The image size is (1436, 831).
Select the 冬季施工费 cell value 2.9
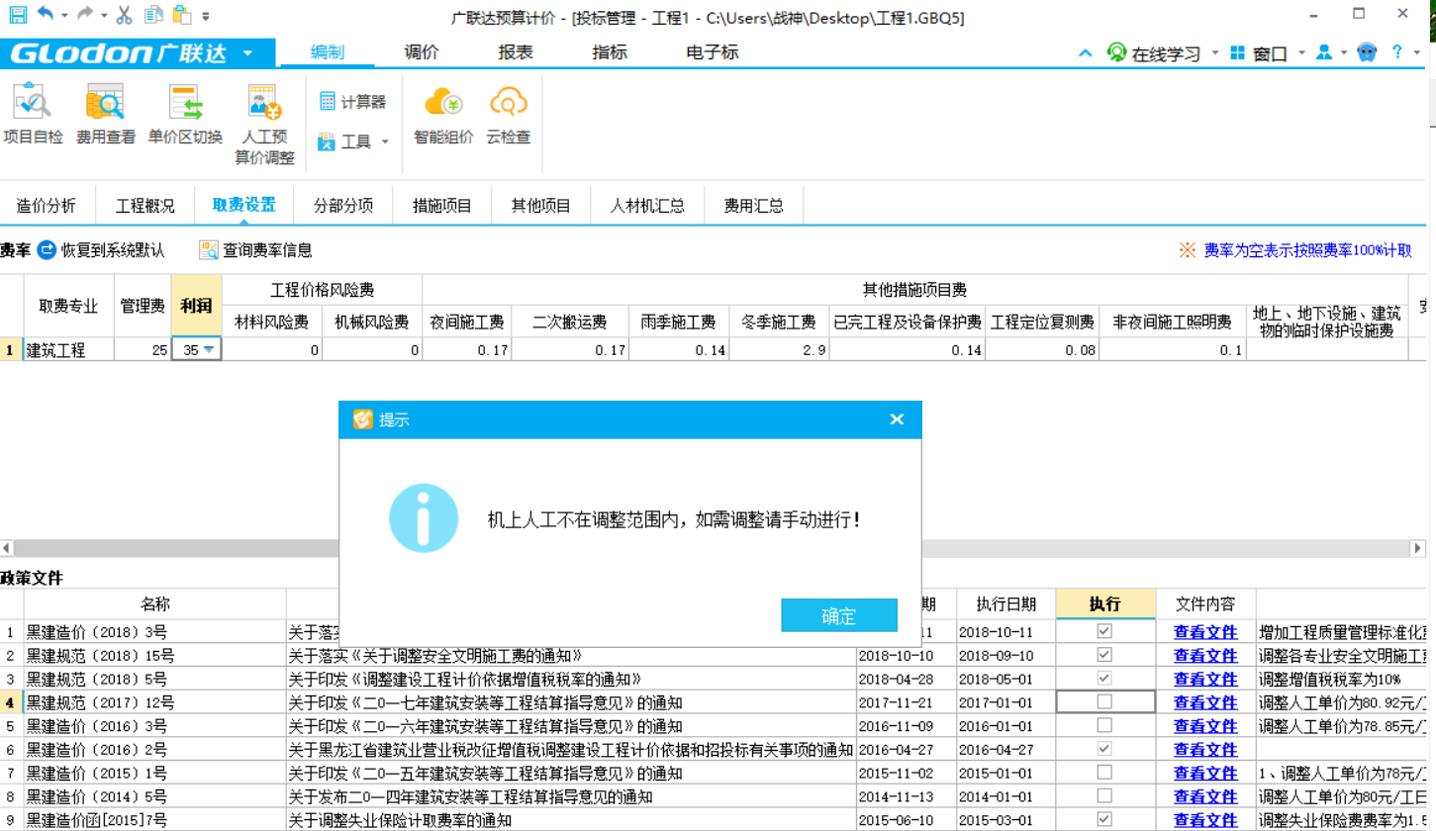point(779,350)
